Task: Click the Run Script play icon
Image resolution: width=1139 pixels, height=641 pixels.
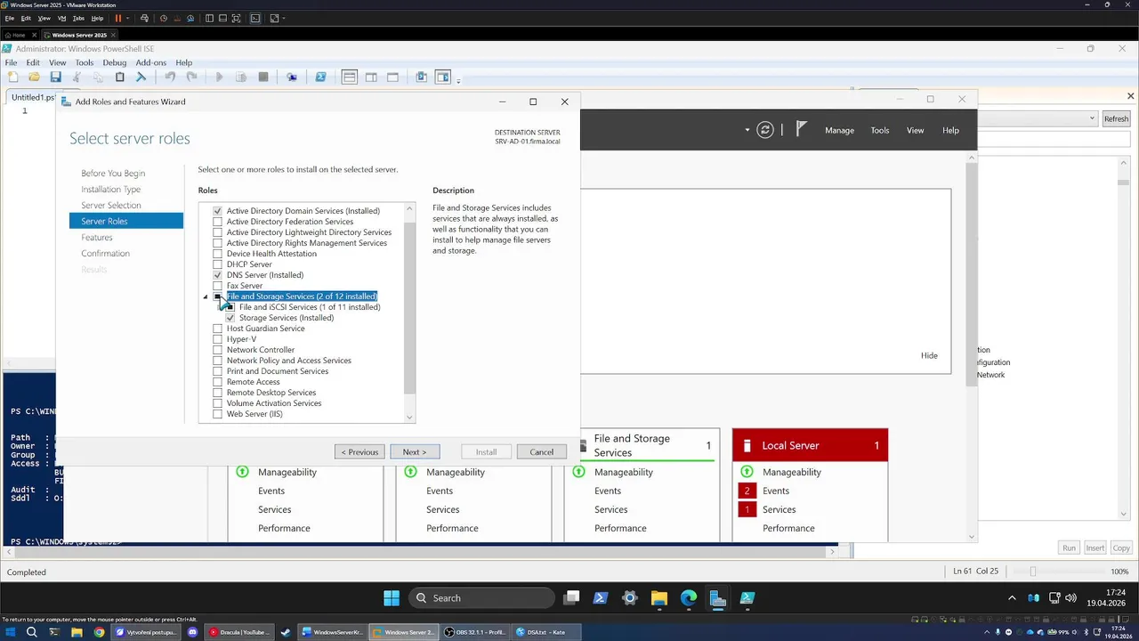Action: pos(219,77)
